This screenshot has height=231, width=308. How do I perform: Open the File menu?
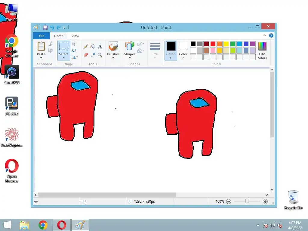(x=42, y=36)
